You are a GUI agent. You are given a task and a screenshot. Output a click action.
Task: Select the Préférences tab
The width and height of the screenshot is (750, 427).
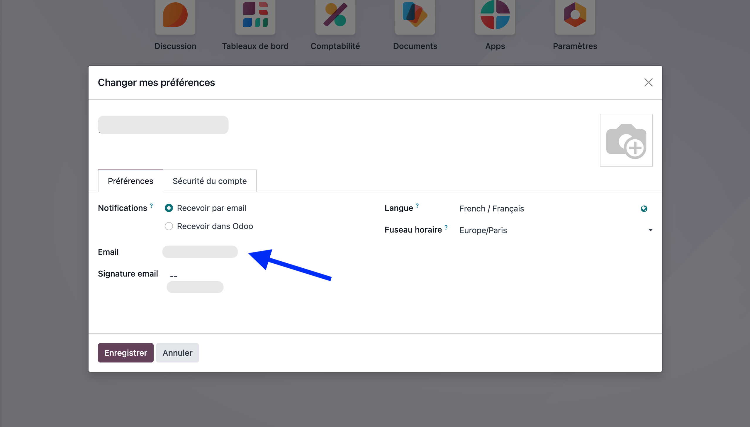tap(130, 181)
